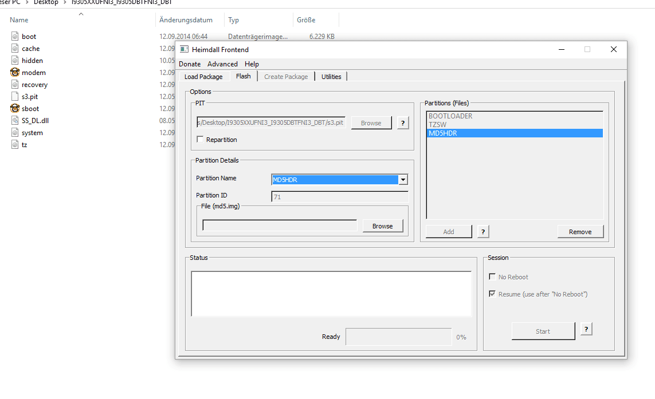The height and width of the screenshot is (399, 655).
Task: Click the cache file icon in Explorer
Action: coord(15,49)
